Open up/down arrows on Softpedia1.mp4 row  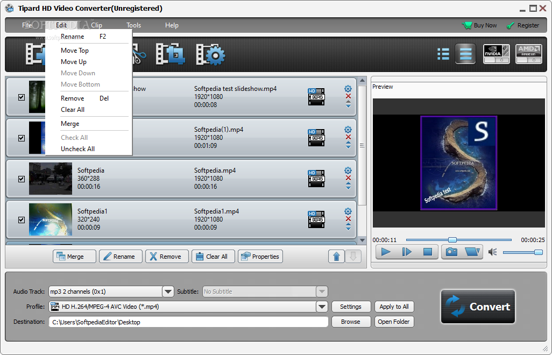coord(348,226)
